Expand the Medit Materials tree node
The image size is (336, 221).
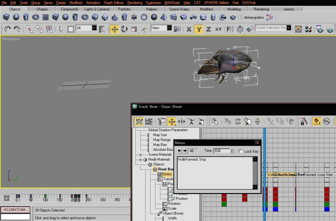click(140, 160)
